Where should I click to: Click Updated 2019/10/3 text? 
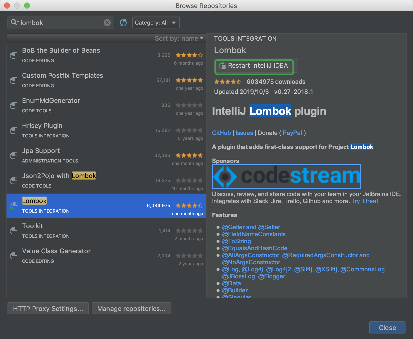tap(241, 92)
